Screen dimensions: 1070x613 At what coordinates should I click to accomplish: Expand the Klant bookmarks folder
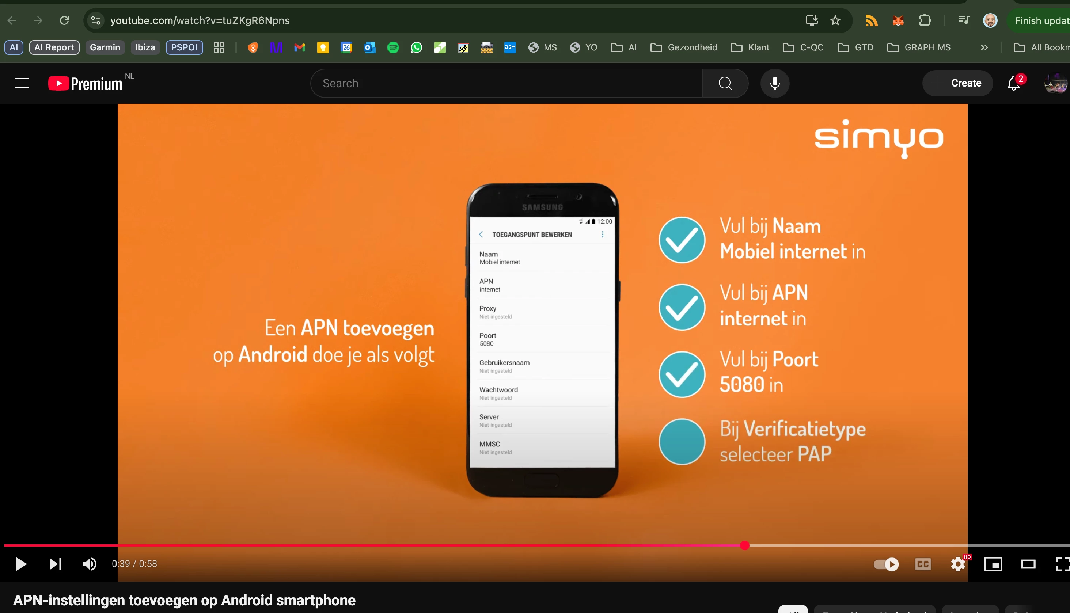point(750,47)
